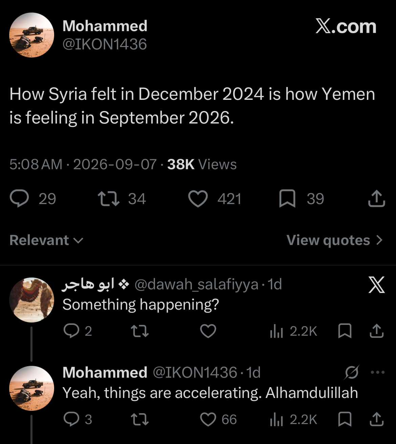Screen dimensions: 396x444
Task: Open the @dawah_salafiyya profile handle
Action: (196, 285)
